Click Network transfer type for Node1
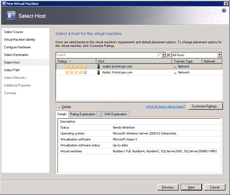The image size is (230, 195). 184,72
